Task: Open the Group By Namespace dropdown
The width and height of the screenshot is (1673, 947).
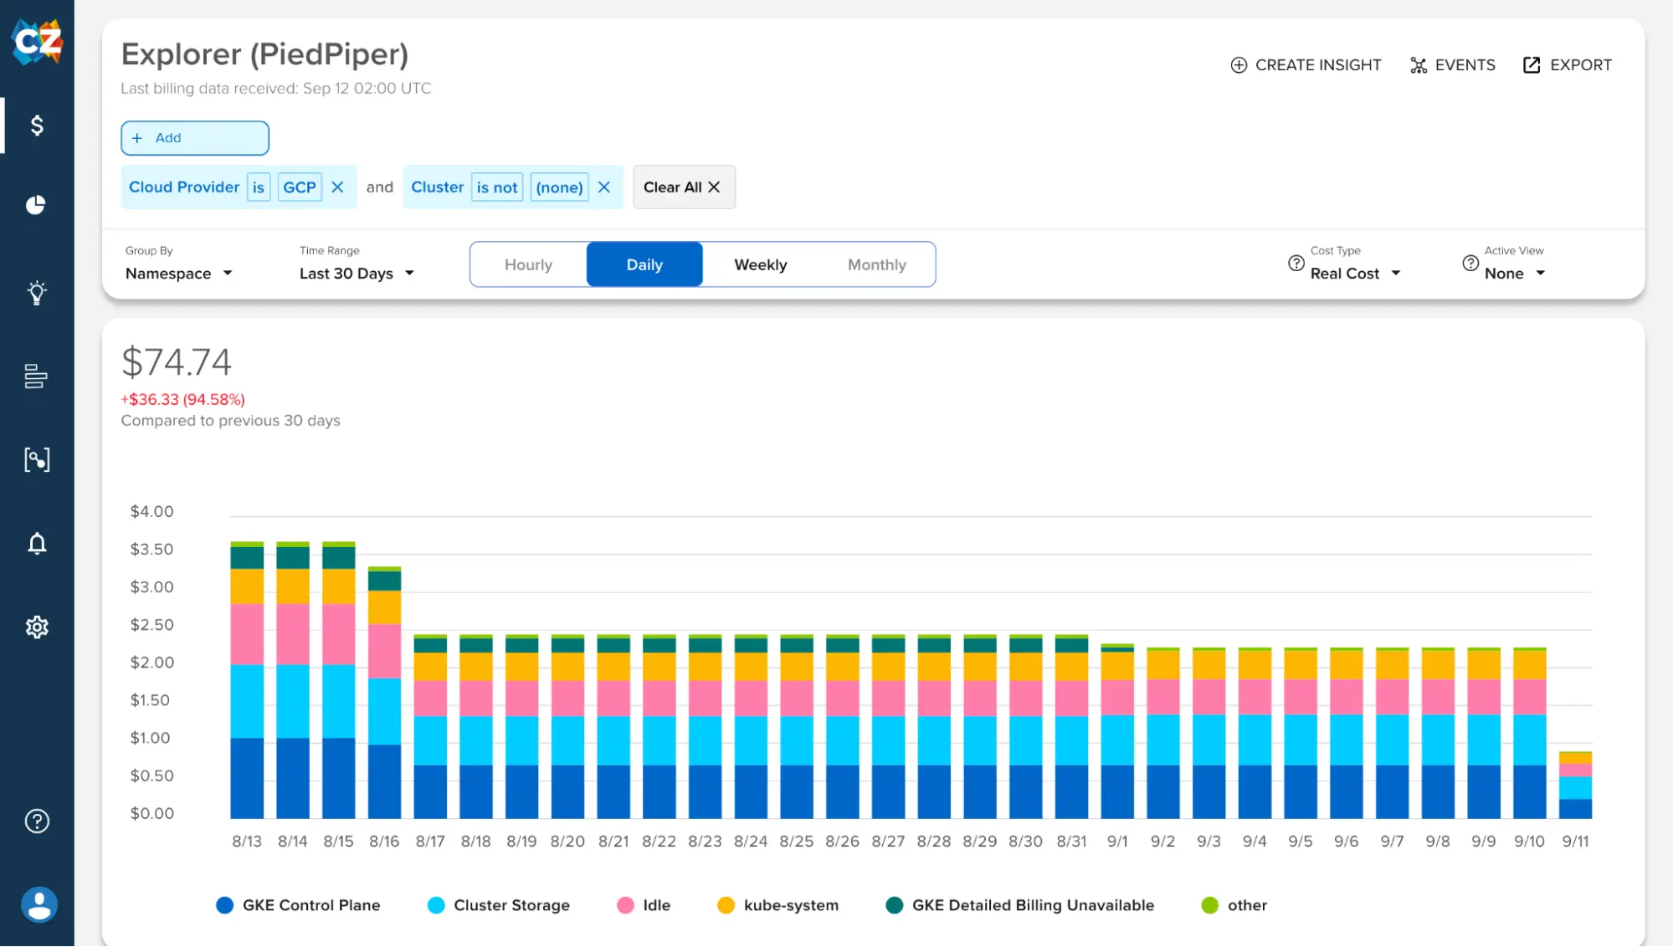Action: click(x=179, y=274)
